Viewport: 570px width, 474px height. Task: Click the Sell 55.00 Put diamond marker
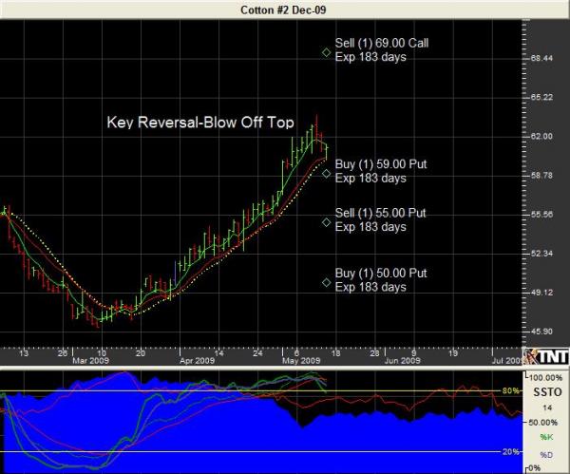(x=326, y=222)
